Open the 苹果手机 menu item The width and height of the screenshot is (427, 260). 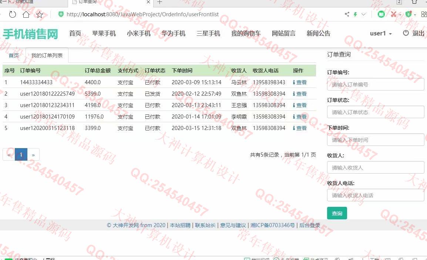tap(104, 33)
